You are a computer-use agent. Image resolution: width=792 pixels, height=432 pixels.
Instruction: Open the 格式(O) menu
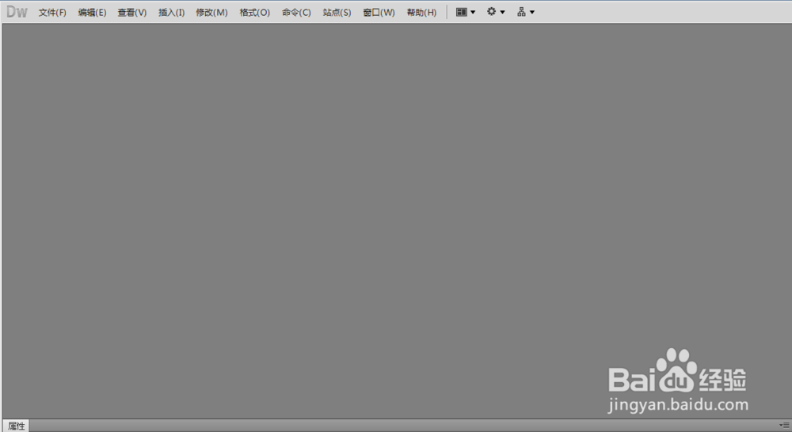click(255, 13)
